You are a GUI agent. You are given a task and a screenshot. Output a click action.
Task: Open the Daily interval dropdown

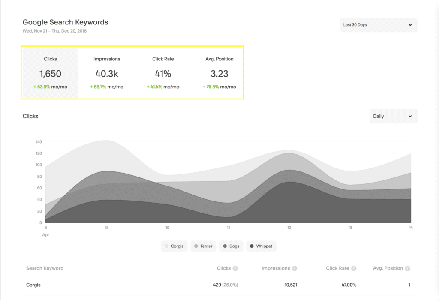pyautogui.click(x=393, y=116)
